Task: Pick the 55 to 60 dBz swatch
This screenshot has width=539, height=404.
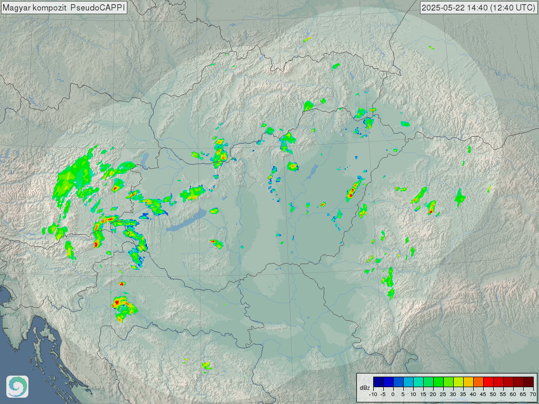Action: pos(508,382)
